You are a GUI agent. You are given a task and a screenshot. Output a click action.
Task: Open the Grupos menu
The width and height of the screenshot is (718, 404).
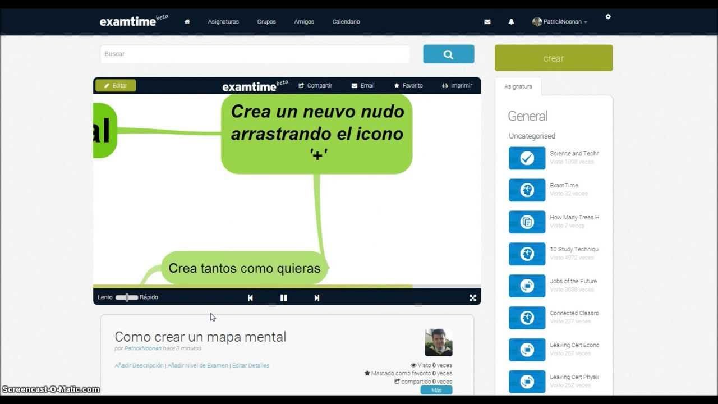tap(266, 22)
